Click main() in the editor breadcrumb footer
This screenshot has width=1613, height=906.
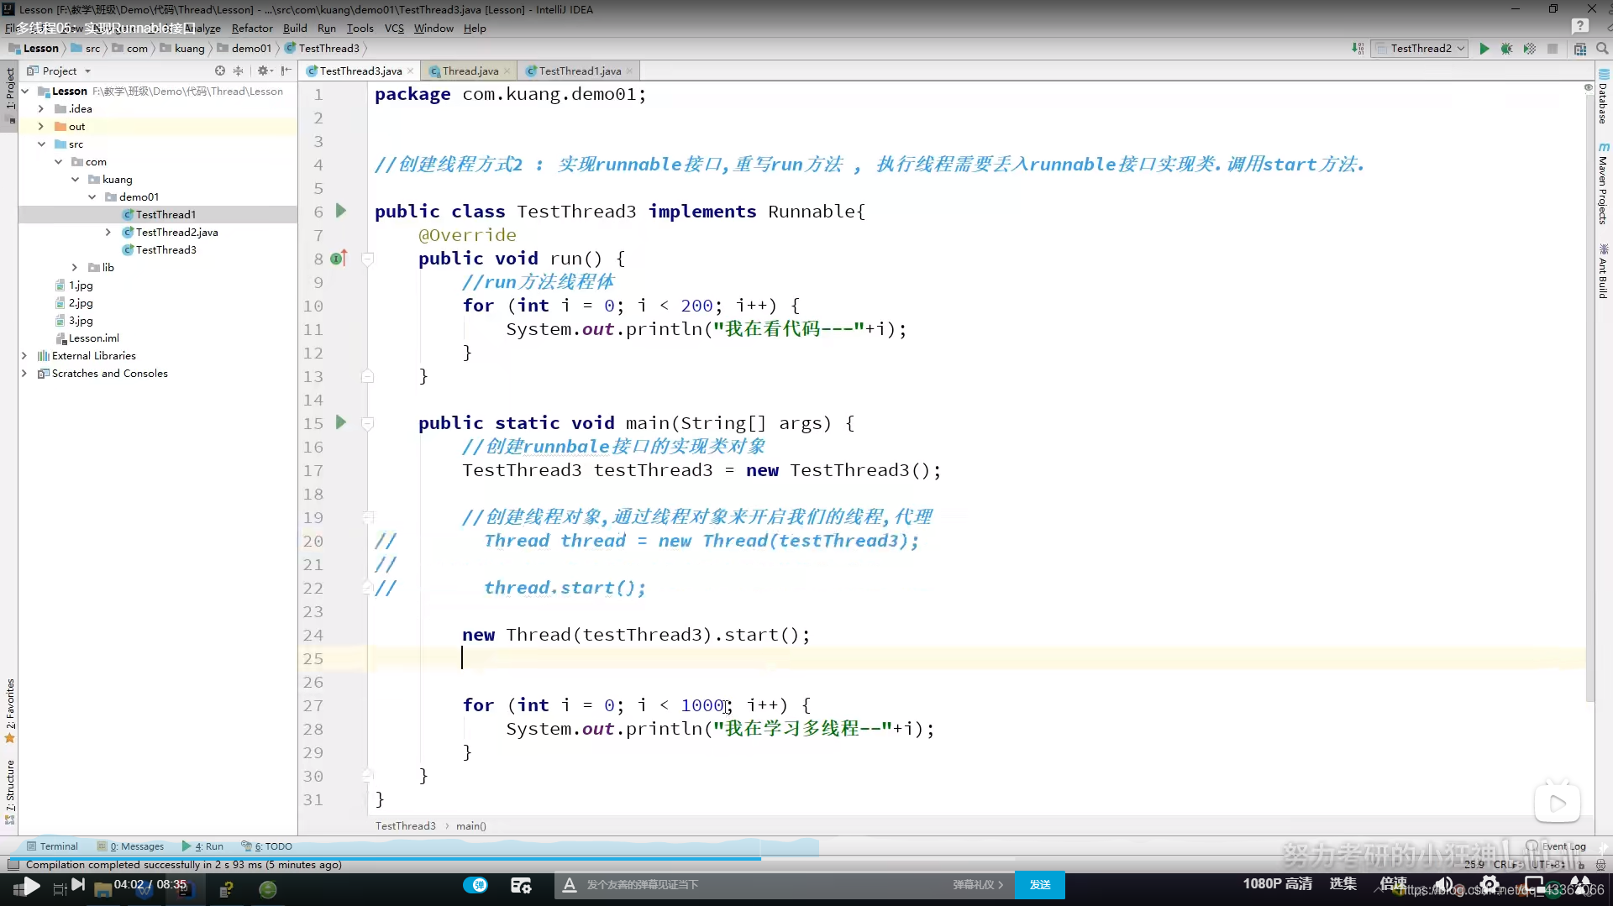coord(471,826)
